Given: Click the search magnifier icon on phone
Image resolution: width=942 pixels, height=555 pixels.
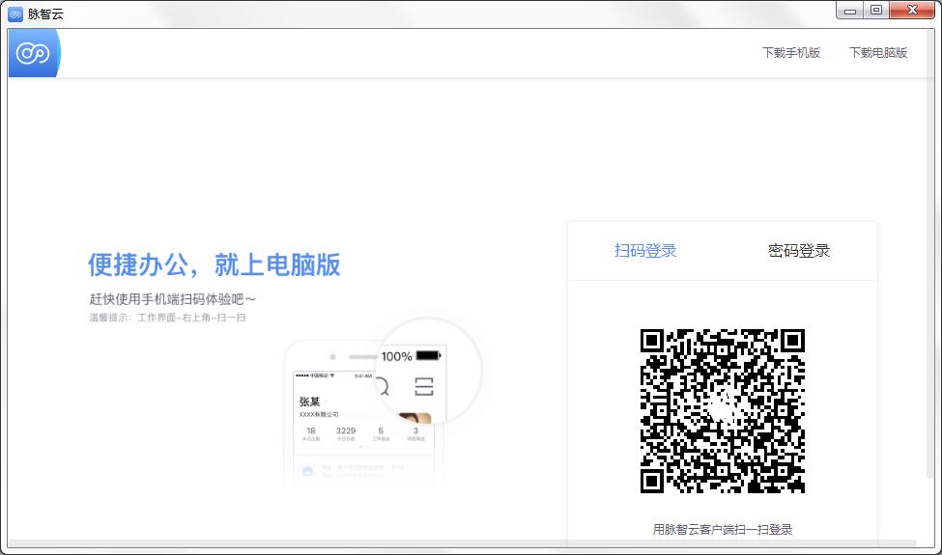Looking at the screenshot, I should click(x=382, y=387).
